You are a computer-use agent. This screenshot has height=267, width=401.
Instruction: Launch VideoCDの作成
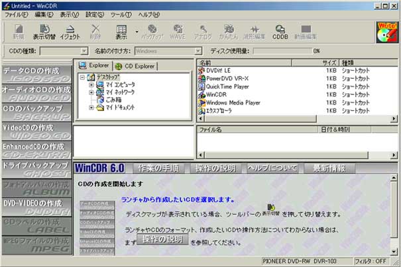click(x=37, y=132)
